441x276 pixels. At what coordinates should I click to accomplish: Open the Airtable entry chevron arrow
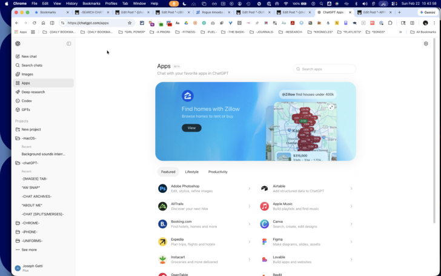[351, 189]
